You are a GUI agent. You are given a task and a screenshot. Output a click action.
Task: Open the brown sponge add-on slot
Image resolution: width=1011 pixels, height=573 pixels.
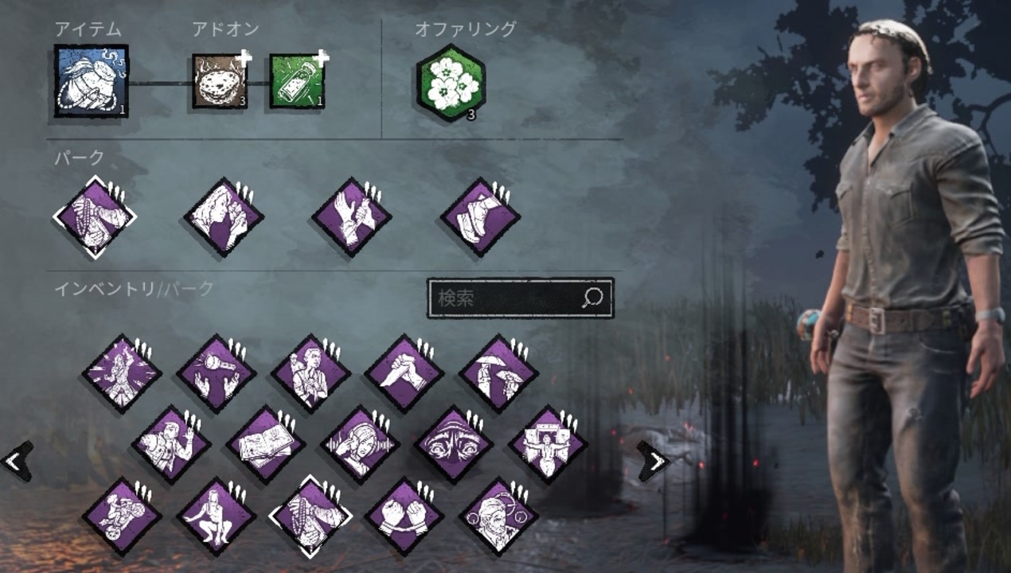(220, 81)
